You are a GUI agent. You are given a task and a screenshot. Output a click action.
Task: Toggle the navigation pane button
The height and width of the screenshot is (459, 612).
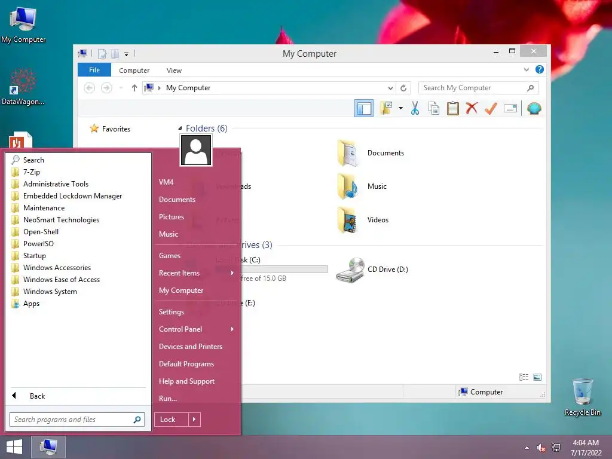(364, 108)
